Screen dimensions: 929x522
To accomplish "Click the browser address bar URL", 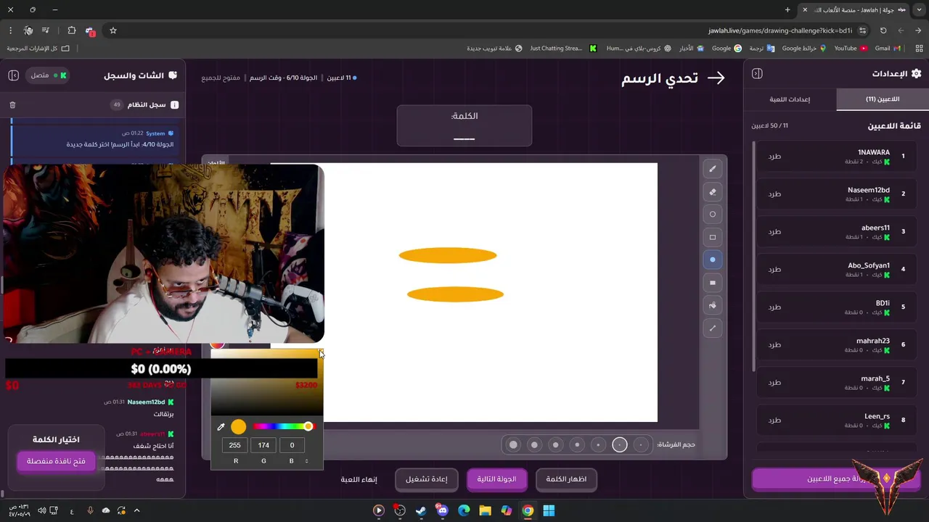I will pos(780,30).
